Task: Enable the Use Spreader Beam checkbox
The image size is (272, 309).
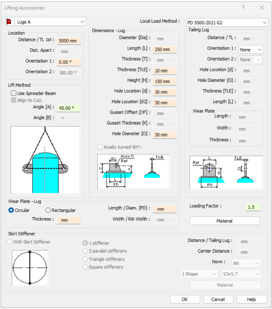Action: tap(14, 93)
